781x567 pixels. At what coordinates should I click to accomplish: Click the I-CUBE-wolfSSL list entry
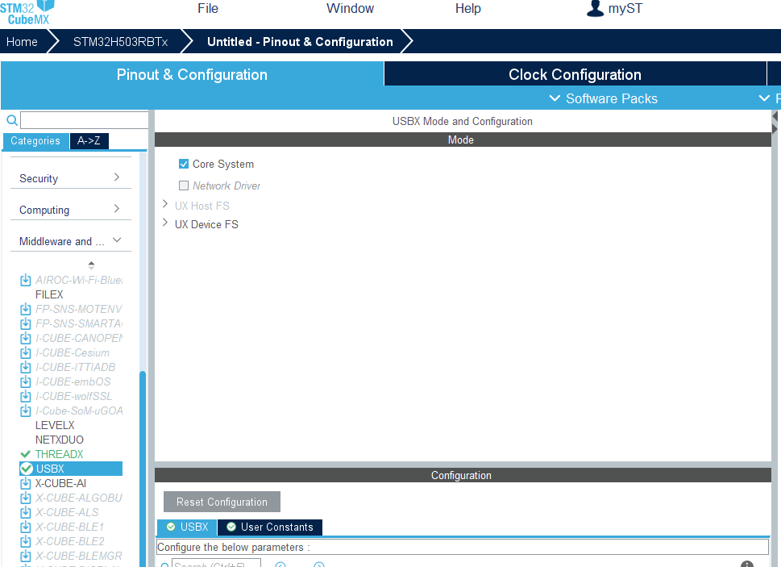[x=73, y=397]
